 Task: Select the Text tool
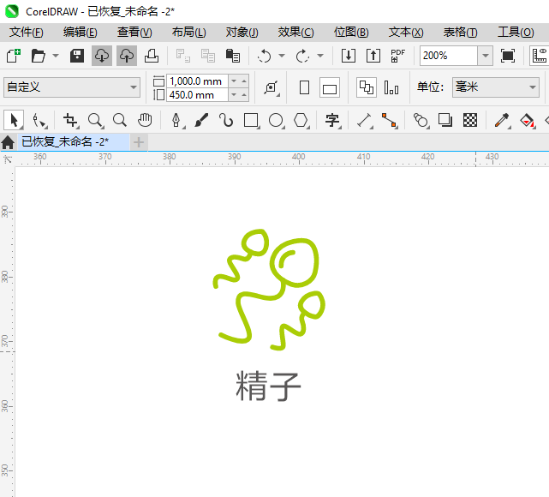332,120
